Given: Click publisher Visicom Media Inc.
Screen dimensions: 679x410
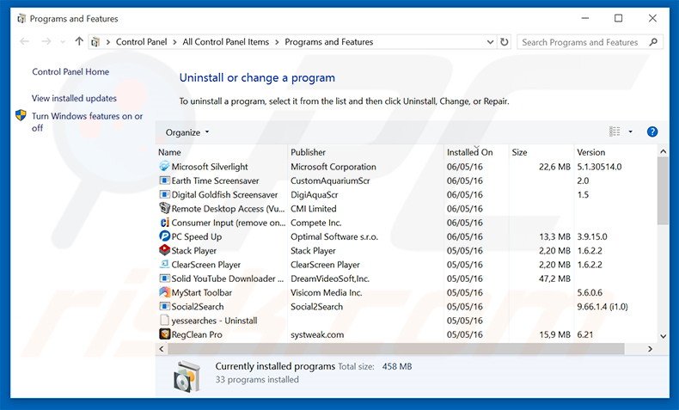Looking at the screenshot, I should point(326,292).
